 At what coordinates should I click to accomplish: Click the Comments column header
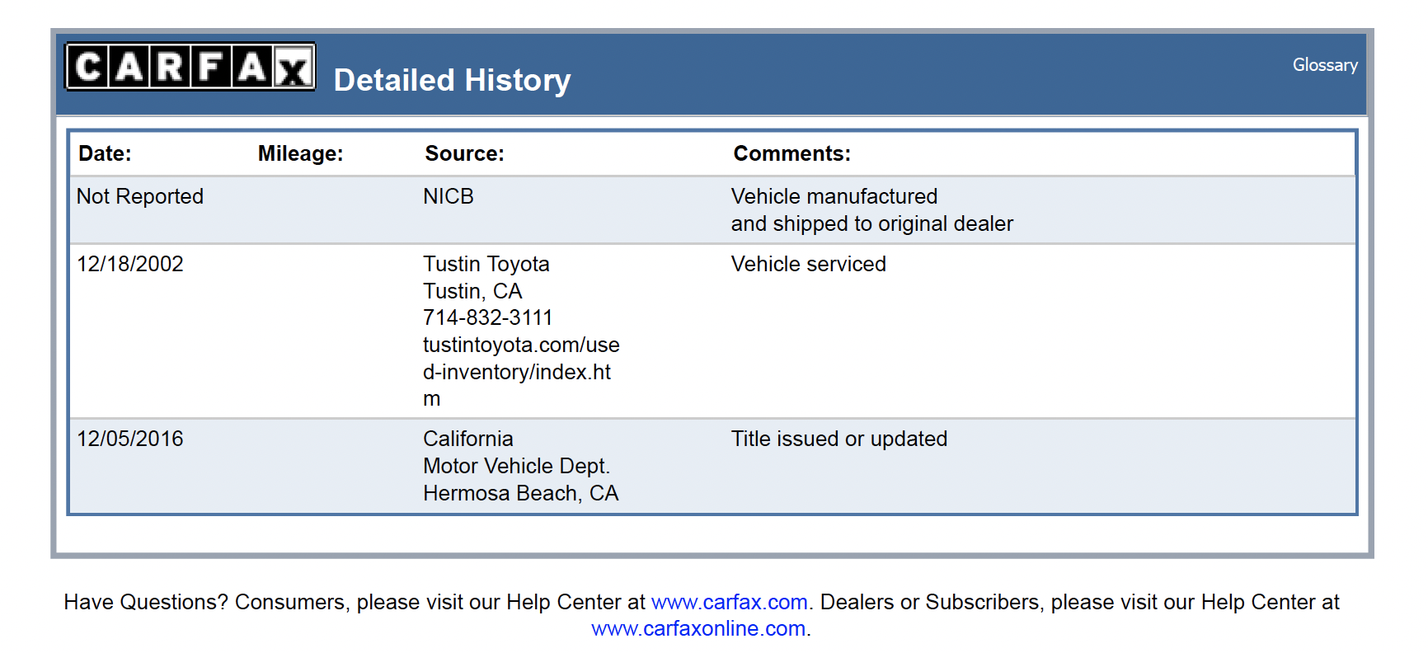tap(792, 153)
